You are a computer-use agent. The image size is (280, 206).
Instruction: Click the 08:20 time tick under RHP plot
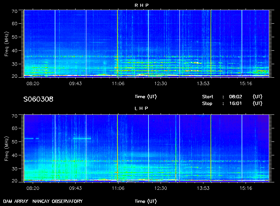pos(33,83)
